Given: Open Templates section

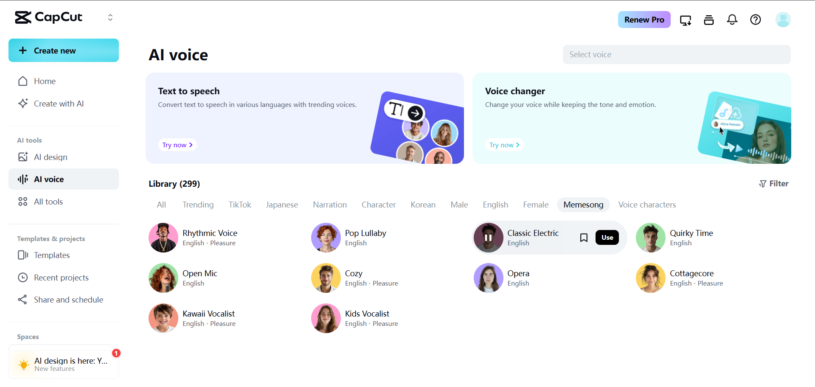Looking at the screenshot, I should [64, 255].
